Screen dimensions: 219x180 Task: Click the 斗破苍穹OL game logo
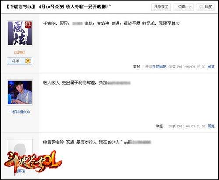click(33, 162)
